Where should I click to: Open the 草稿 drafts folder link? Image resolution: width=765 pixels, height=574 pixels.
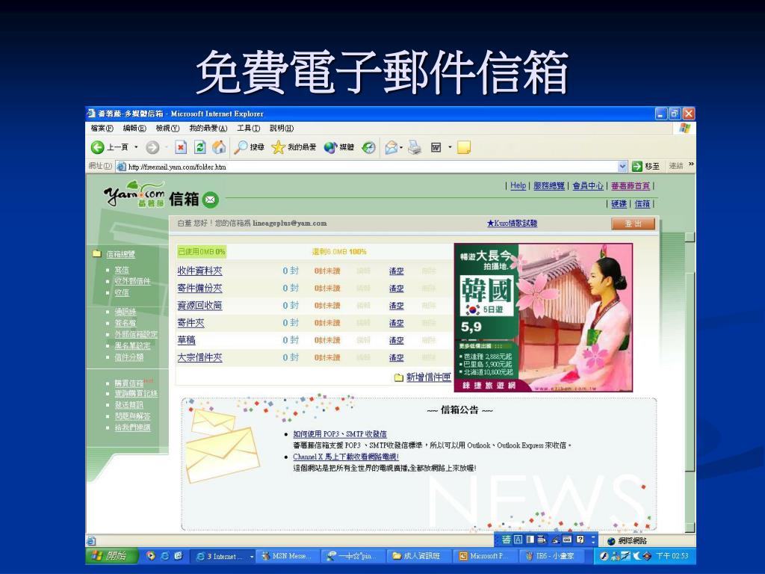click(x=186, y=340)
